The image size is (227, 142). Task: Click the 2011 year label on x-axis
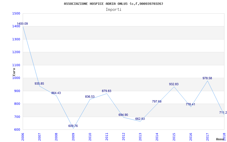pyautogui.click(x=107, y=137)
